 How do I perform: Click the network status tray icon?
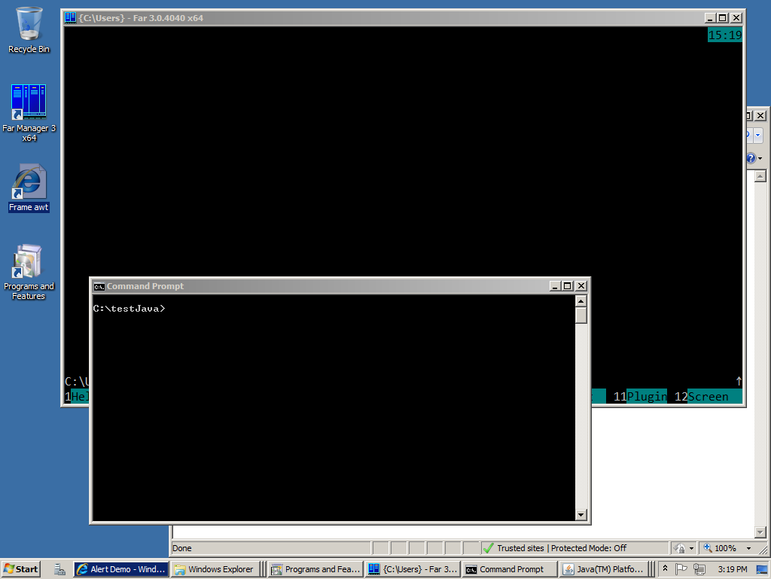(699, 568)
